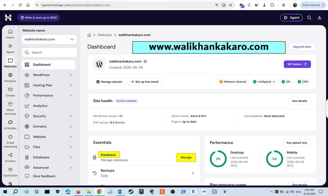
Task: Open Chrome from the Windows taskbar
Action: [99, 192]
